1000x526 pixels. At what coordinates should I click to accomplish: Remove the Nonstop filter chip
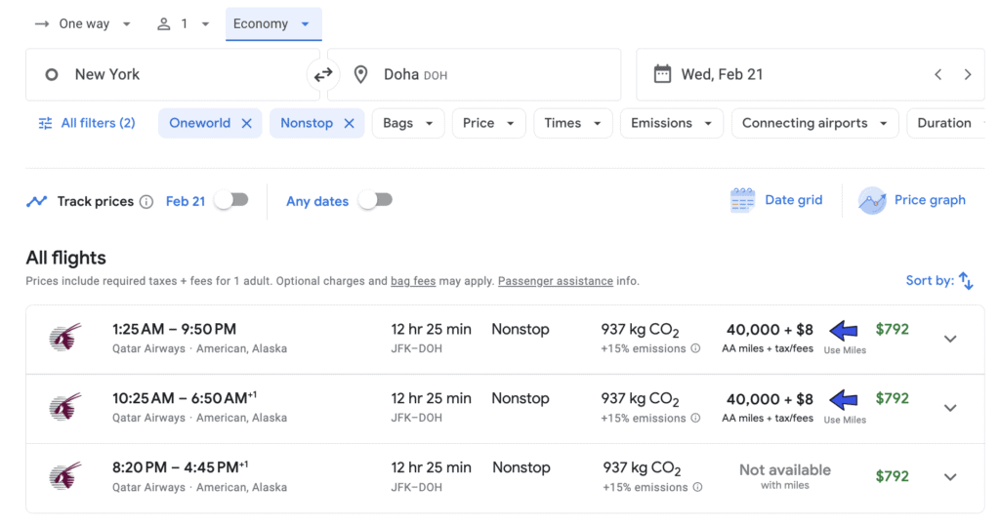(349, 123)
